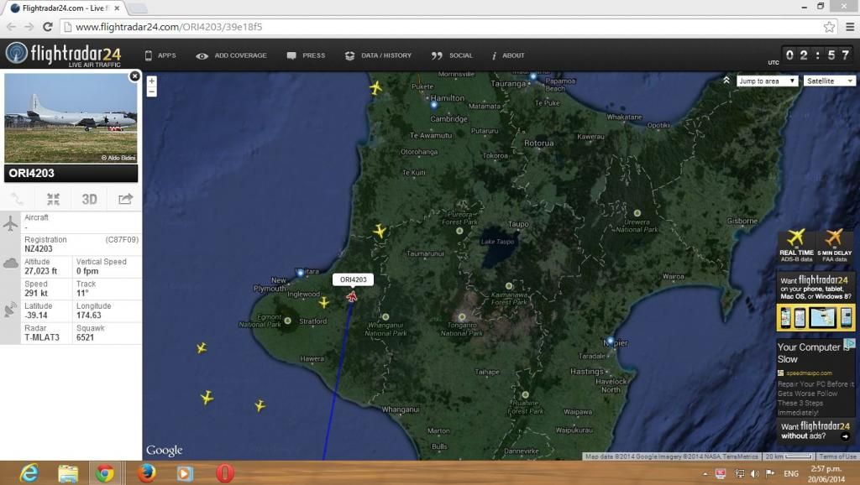Click the center-on-aircraft arrows icon
This screenshot has height=485, width=860.
pyautogui.click(x=53, y=199)
